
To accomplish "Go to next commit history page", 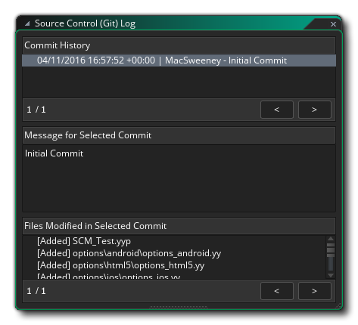I will click(314, 110).
